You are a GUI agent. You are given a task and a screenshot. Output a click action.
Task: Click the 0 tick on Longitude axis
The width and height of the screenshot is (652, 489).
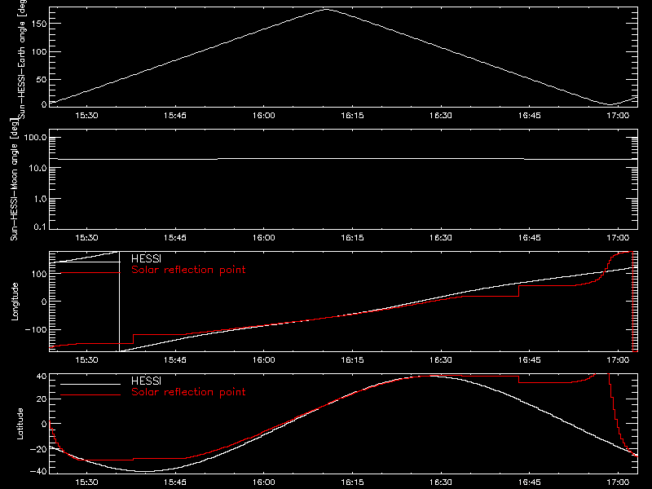tap(44, 302)
